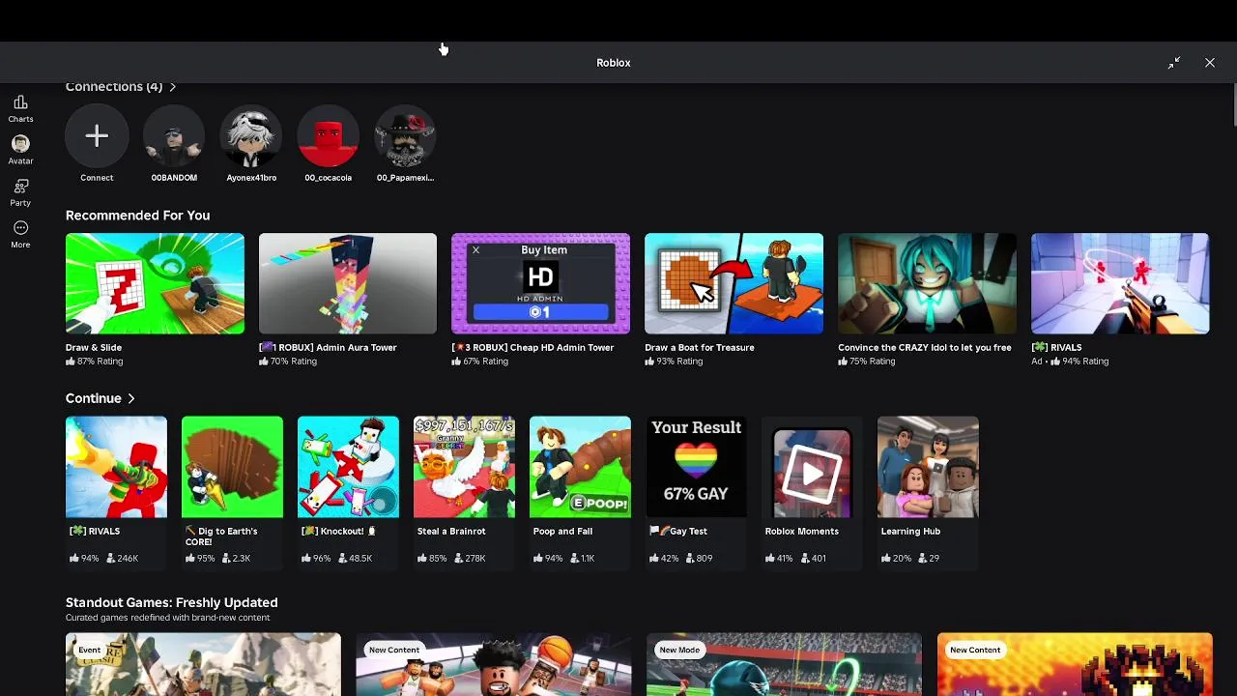
Task: Click the Recommended For You heading
Action: tap(137, 216)
